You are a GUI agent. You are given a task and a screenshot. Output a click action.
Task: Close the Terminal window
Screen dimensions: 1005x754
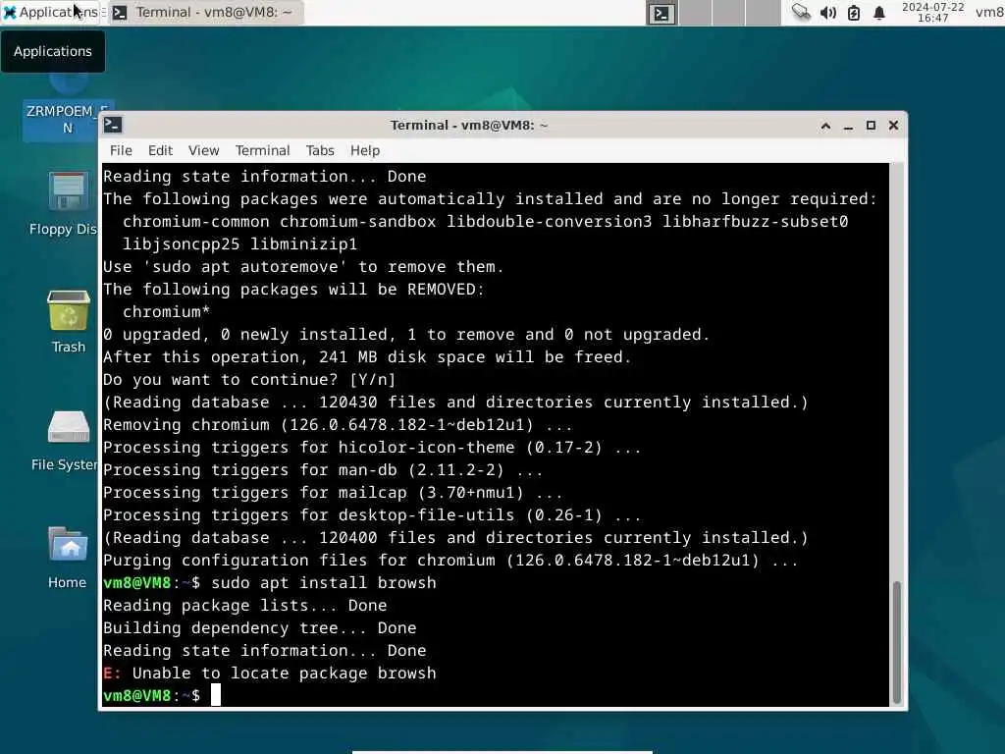pos(893,126)
